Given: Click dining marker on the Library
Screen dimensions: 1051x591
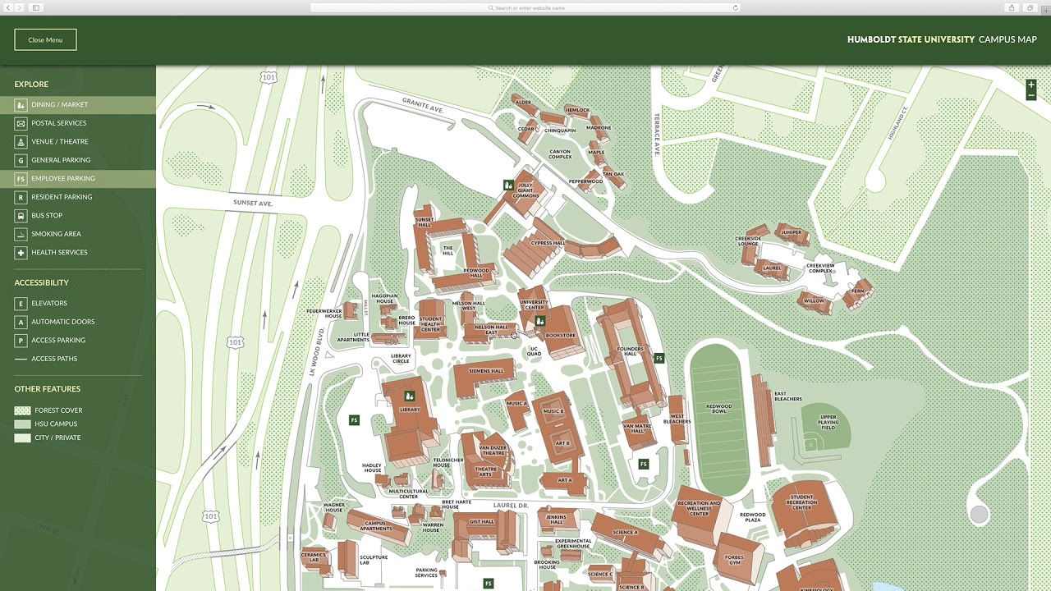Looking at the screenshot, I should click(x=409, y=396).
